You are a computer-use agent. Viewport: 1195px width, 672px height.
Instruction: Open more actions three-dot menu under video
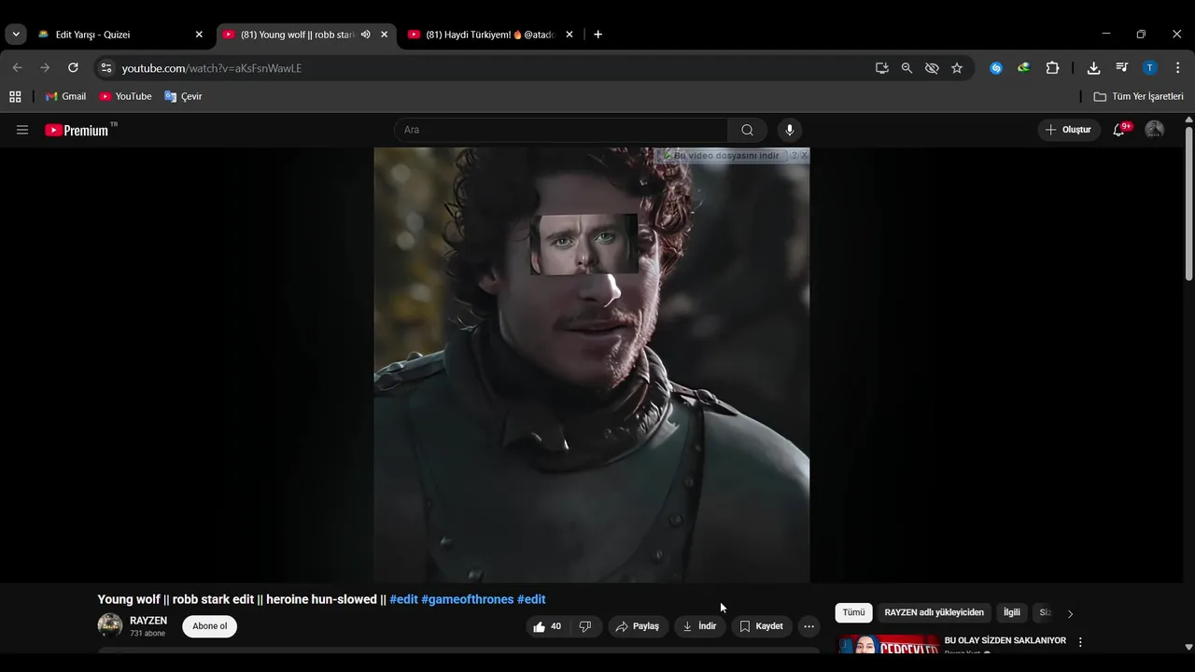[x=809, y=626]
